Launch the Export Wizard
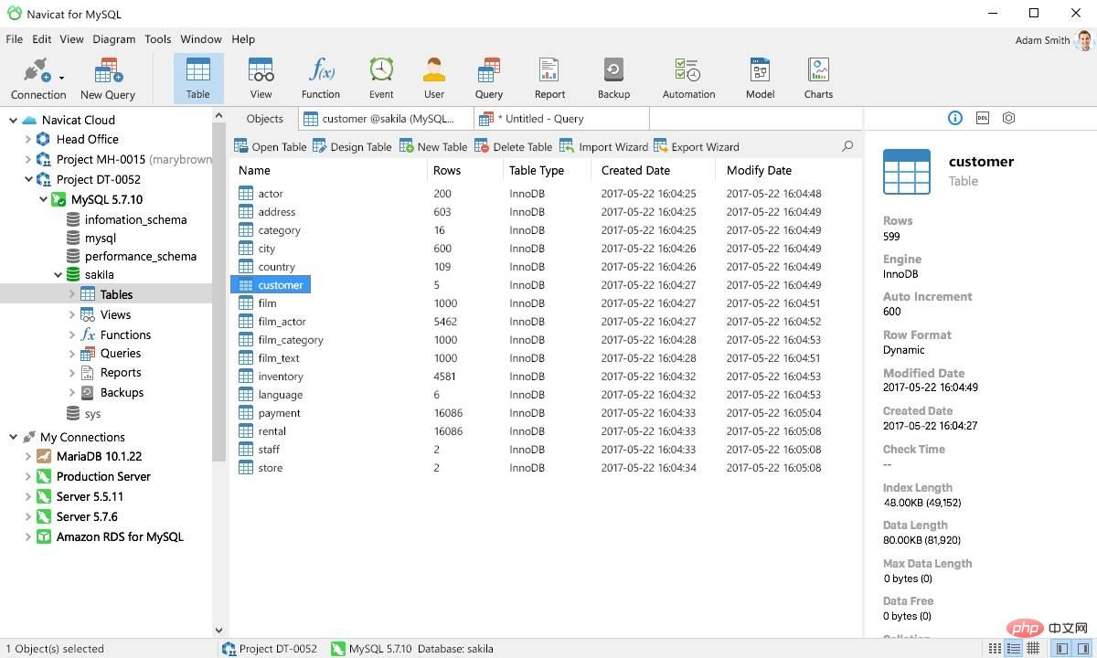 tap(697, 146)
